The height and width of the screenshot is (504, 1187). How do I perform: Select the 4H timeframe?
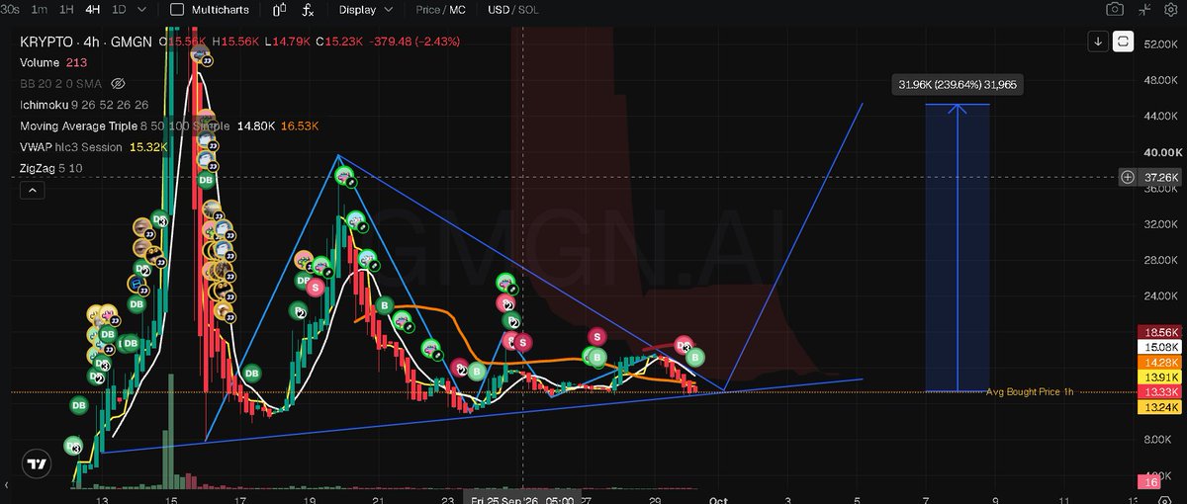93,10
